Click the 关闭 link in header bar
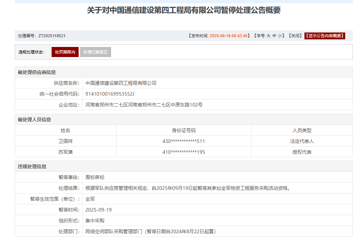360x239 pixels. click(295, 36)
